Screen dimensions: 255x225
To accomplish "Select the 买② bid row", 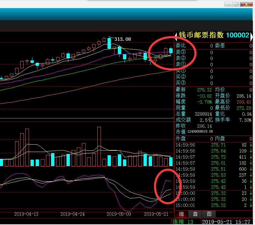I will [214, 77].
